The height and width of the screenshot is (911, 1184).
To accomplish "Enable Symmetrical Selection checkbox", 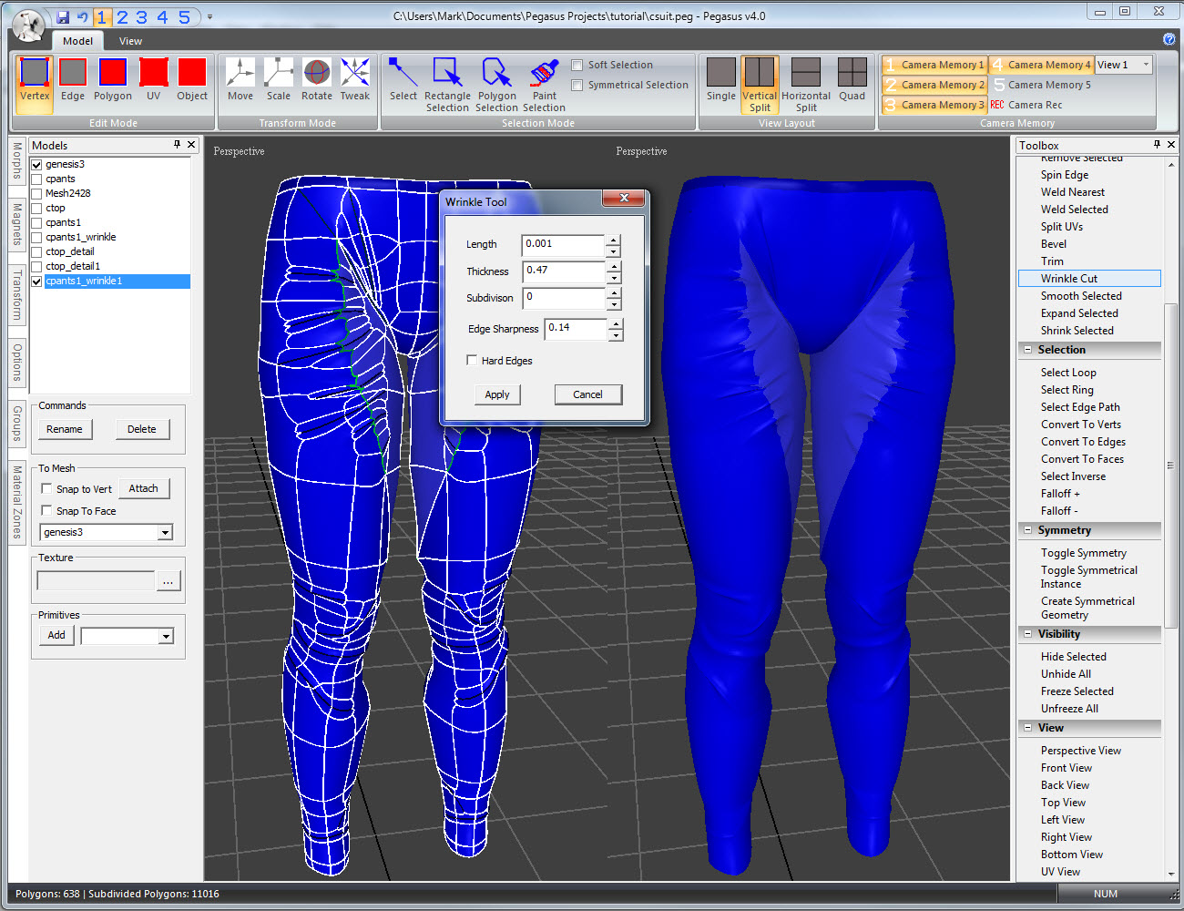I will click(x=577, y=85).
